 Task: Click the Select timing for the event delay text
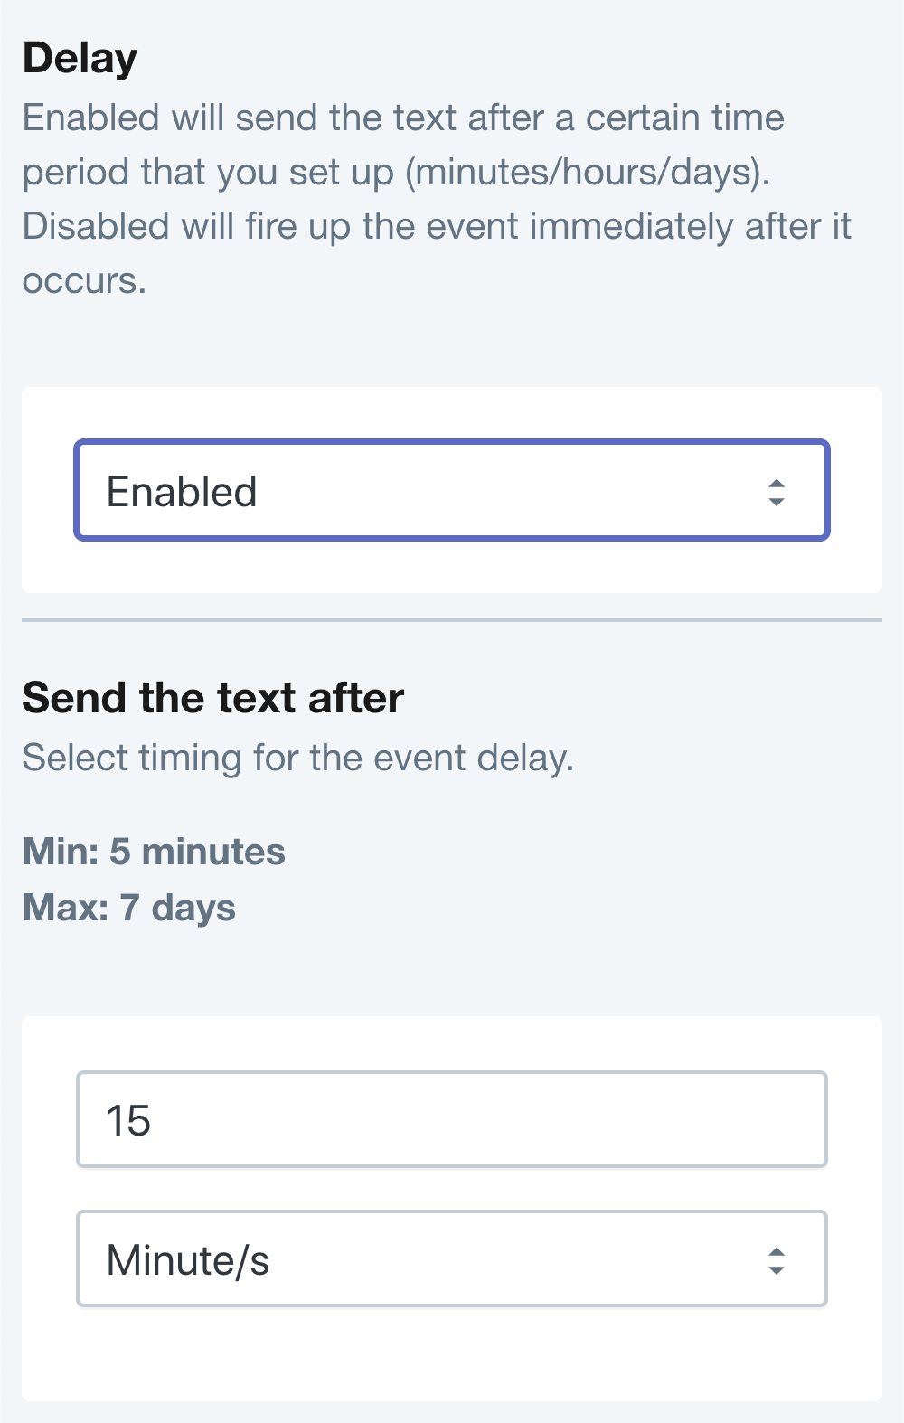point(298,758)
